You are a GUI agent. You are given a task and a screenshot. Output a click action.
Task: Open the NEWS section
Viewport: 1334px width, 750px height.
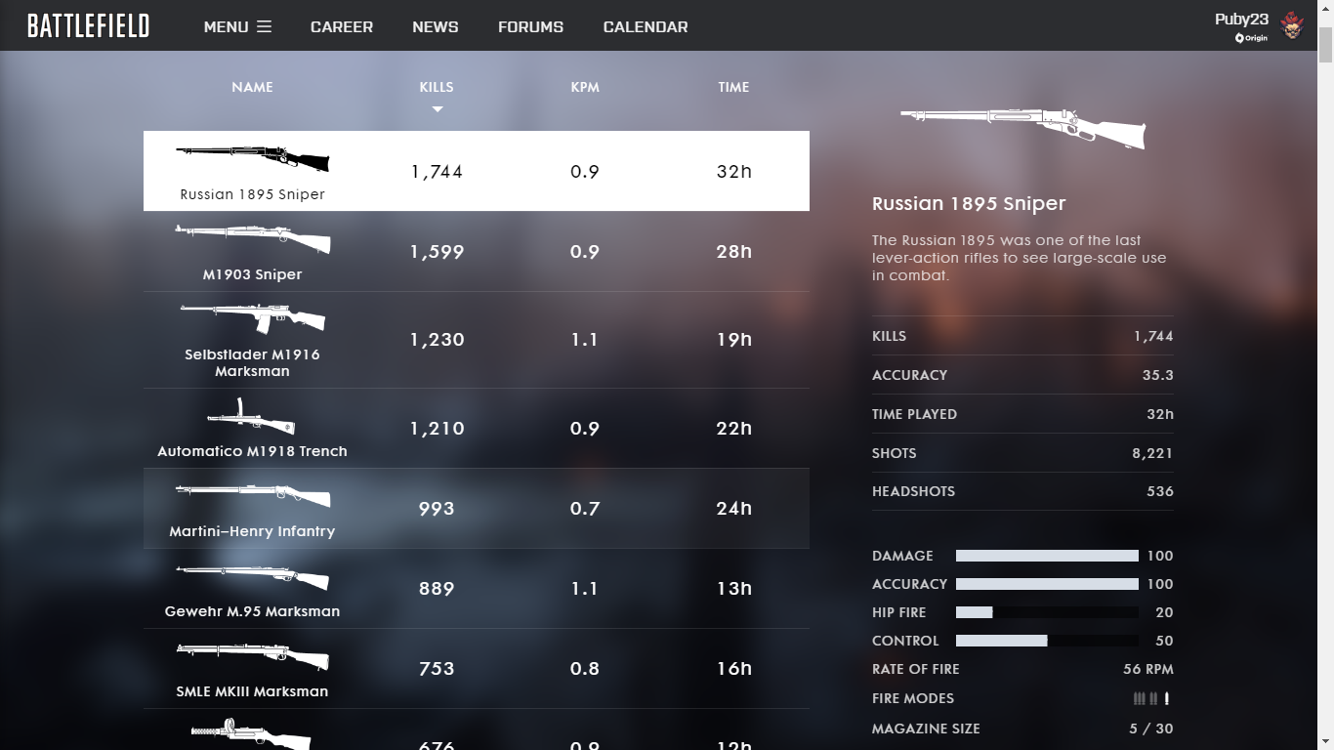click(x=436, y=26)
